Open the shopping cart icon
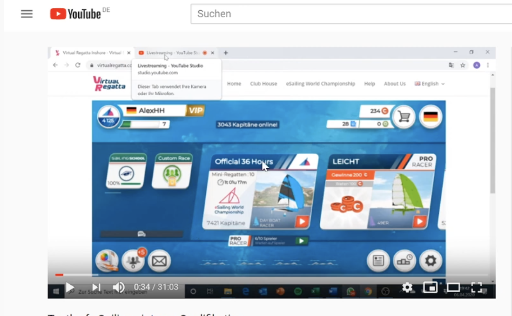Image resolution: width=512 pixels, height=316 pixels. 404,117
